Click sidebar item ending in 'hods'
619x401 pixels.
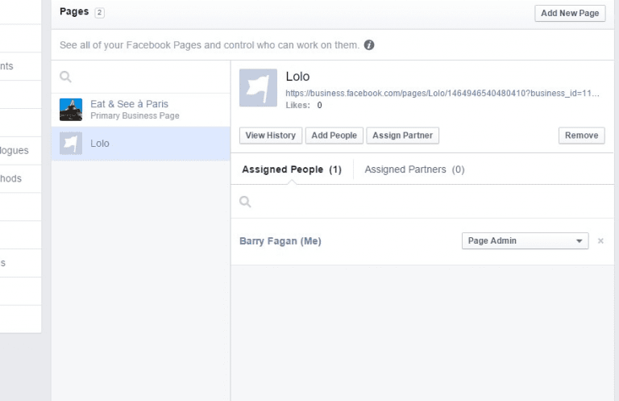pyautogui.click(x=20, y=178)
